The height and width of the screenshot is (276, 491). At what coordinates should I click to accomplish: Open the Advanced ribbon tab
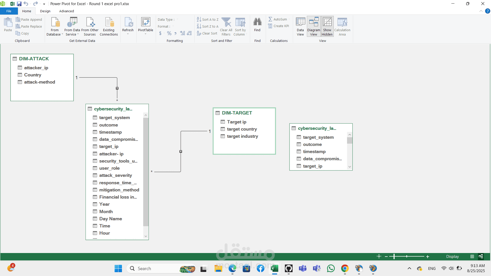tap(66, 11)
